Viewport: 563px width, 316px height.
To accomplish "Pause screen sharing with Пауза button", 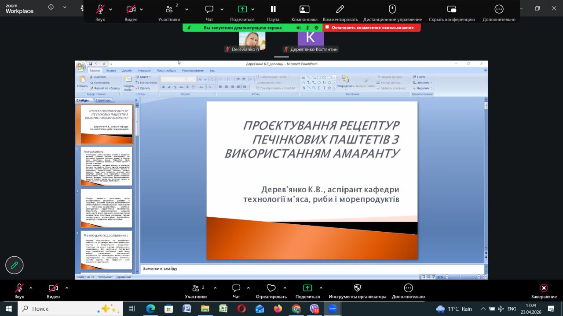I will tap(273, 9).
